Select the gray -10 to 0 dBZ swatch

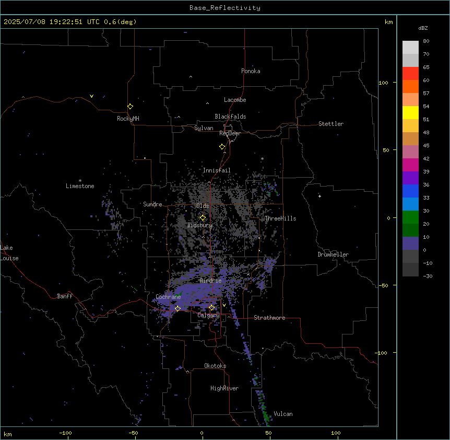pos(410,257)
